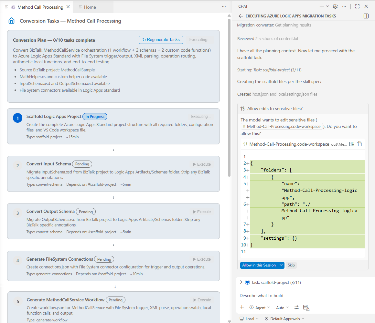This screenshot has height=323, width=375.
Task: Skip the sensitive file edit
Action: [x=291, y=265]
